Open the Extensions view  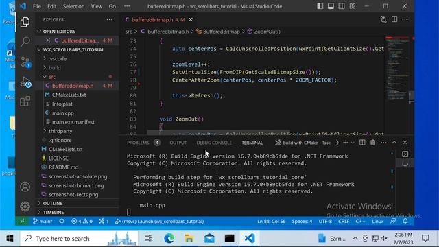(25, 101)
